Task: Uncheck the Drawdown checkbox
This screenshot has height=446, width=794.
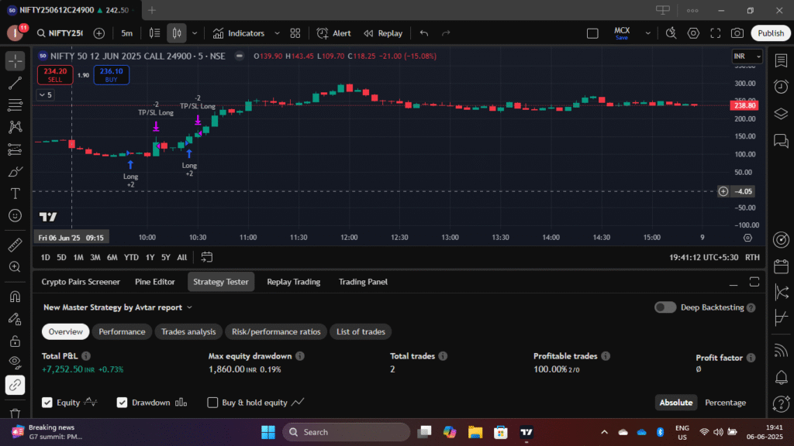Action: point(122,403)
